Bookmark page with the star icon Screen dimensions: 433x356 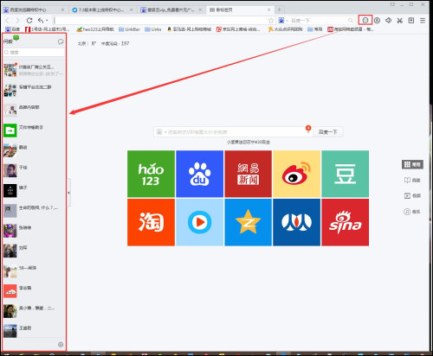pyautogui.click(x=271, y=21)
